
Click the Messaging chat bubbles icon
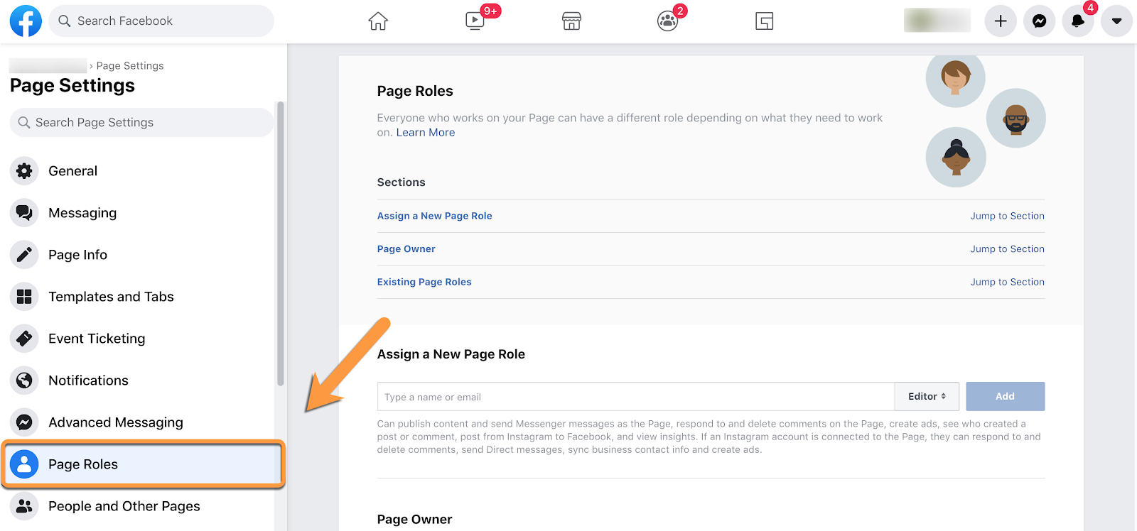(24, 213)
